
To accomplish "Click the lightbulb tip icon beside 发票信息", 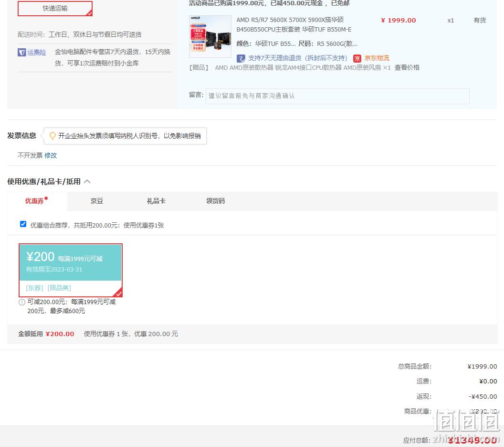I will coord(52,136).
